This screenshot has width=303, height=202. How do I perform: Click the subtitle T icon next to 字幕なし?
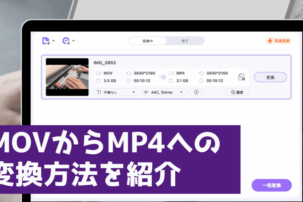[99, 92]
